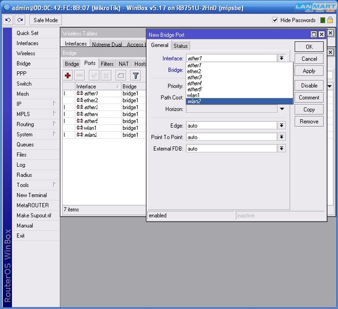
Task: Click the OK button
Action: (309, 47)
